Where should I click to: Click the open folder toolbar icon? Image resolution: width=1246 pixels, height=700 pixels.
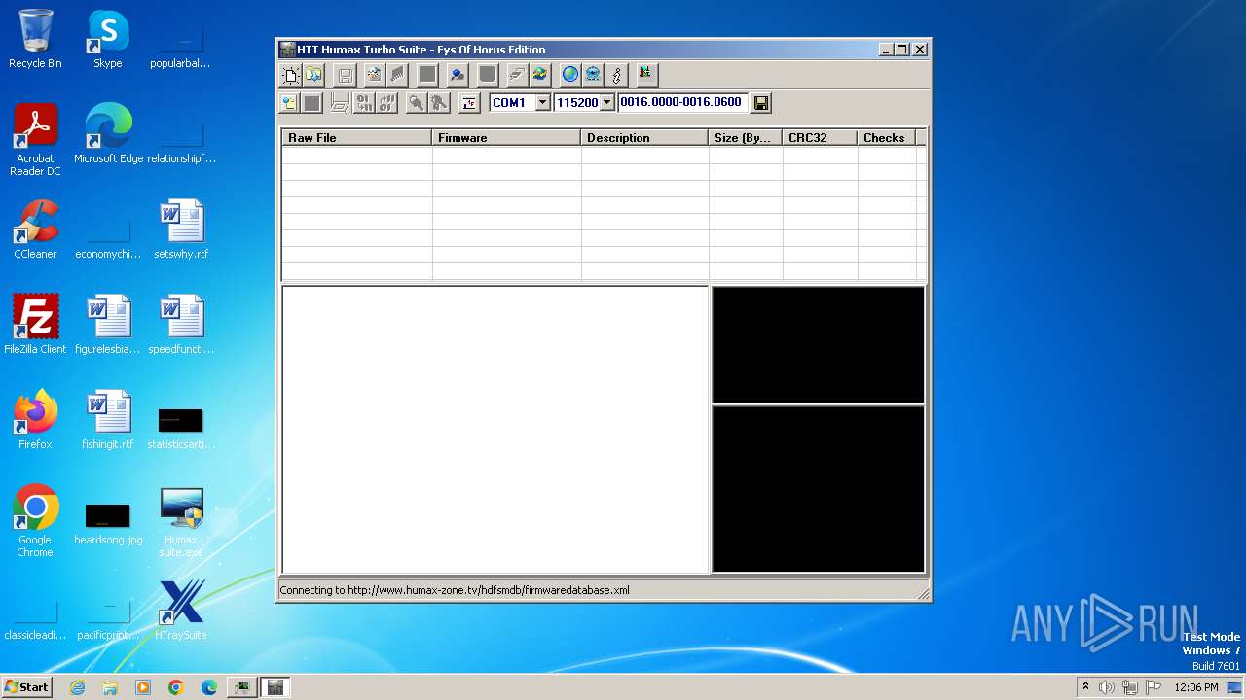pyautogui.click(x=312, y=75)
